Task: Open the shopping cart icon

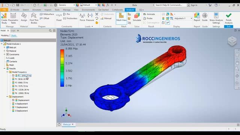Action: (x=210, y=5)
